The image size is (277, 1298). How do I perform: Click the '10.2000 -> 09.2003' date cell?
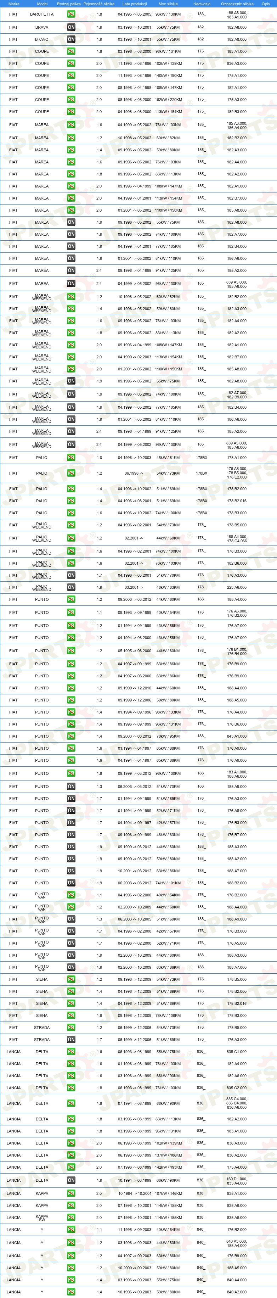point(135,1268)
